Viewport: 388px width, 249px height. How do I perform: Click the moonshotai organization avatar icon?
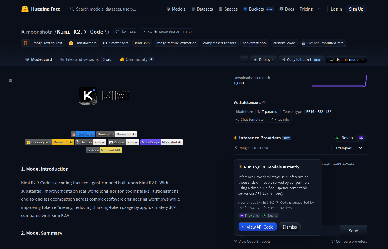click(23, 32)
